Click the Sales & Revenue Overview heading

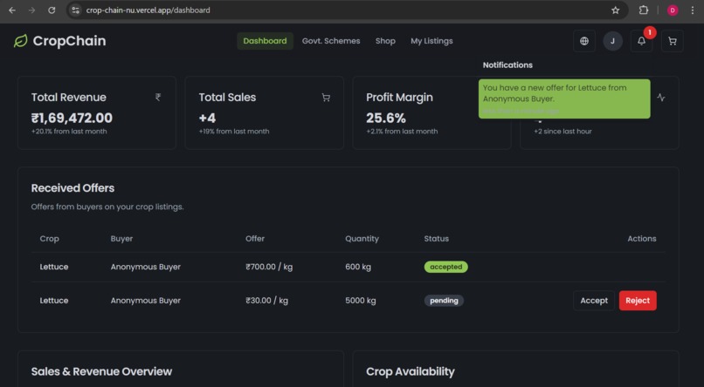(101, 372)
